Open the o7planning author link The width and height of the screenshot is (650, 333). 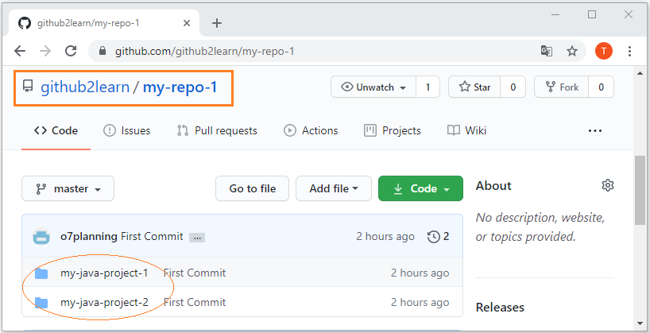pos(89,237)
